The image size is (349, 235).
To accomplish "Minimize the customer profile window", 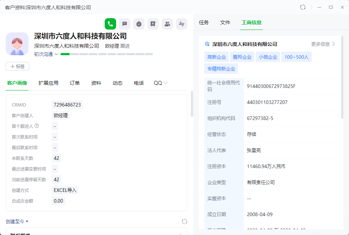I will [319, 7].
